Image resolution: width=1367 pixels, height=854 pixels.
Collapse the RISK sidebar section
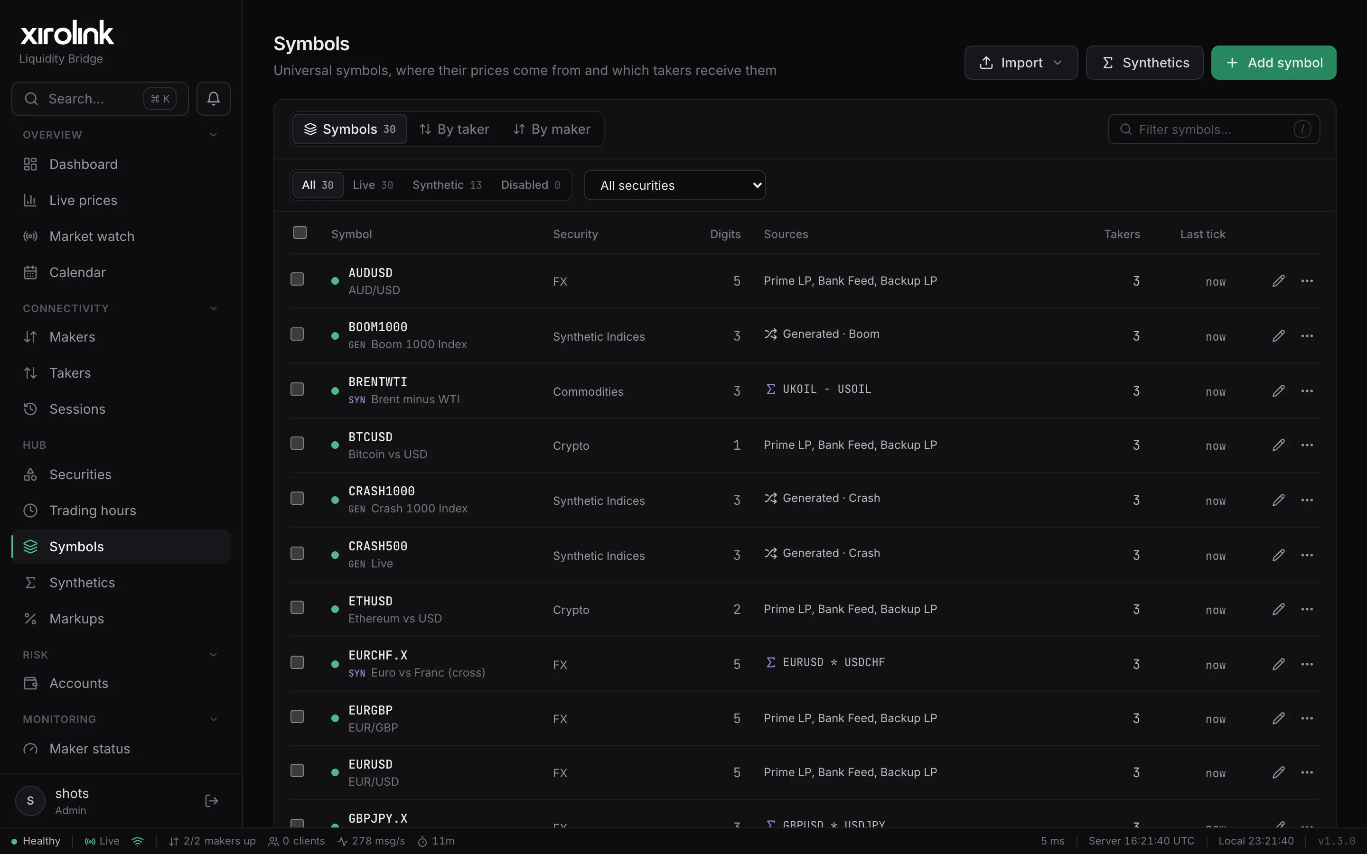coord(214,655)
